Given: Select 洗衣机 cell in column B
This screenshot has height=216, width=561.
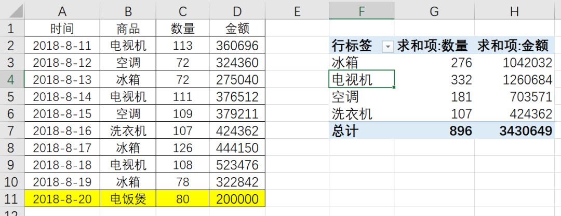Looking at the screenshot, I should pos(128,131).
